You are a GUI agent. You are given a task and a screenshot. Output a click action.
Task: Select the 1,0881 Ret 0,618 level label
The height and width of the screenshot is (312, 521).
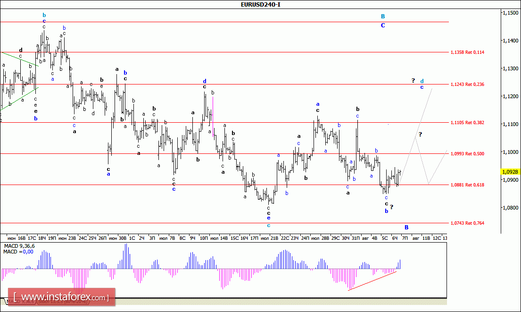(x=467, y=185)
